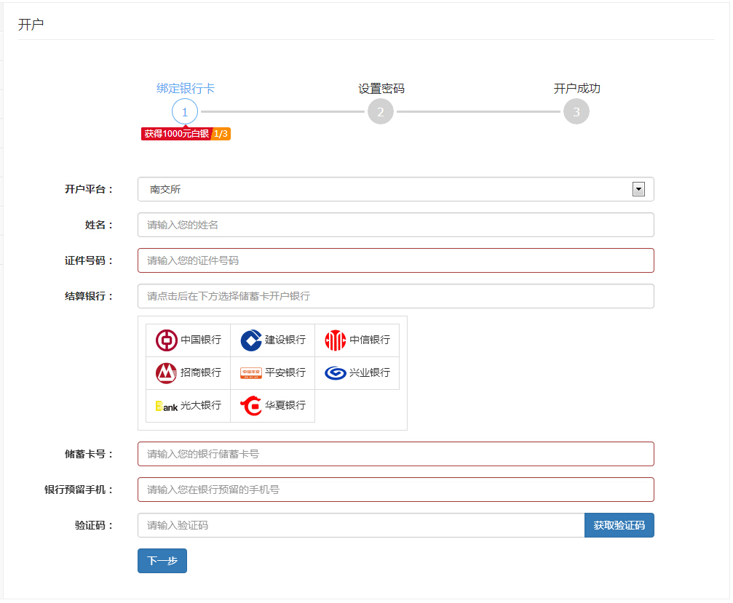Select the 兴业银行 blue logo
Screen dimensions: 733x603
click(x=357, y=372)
